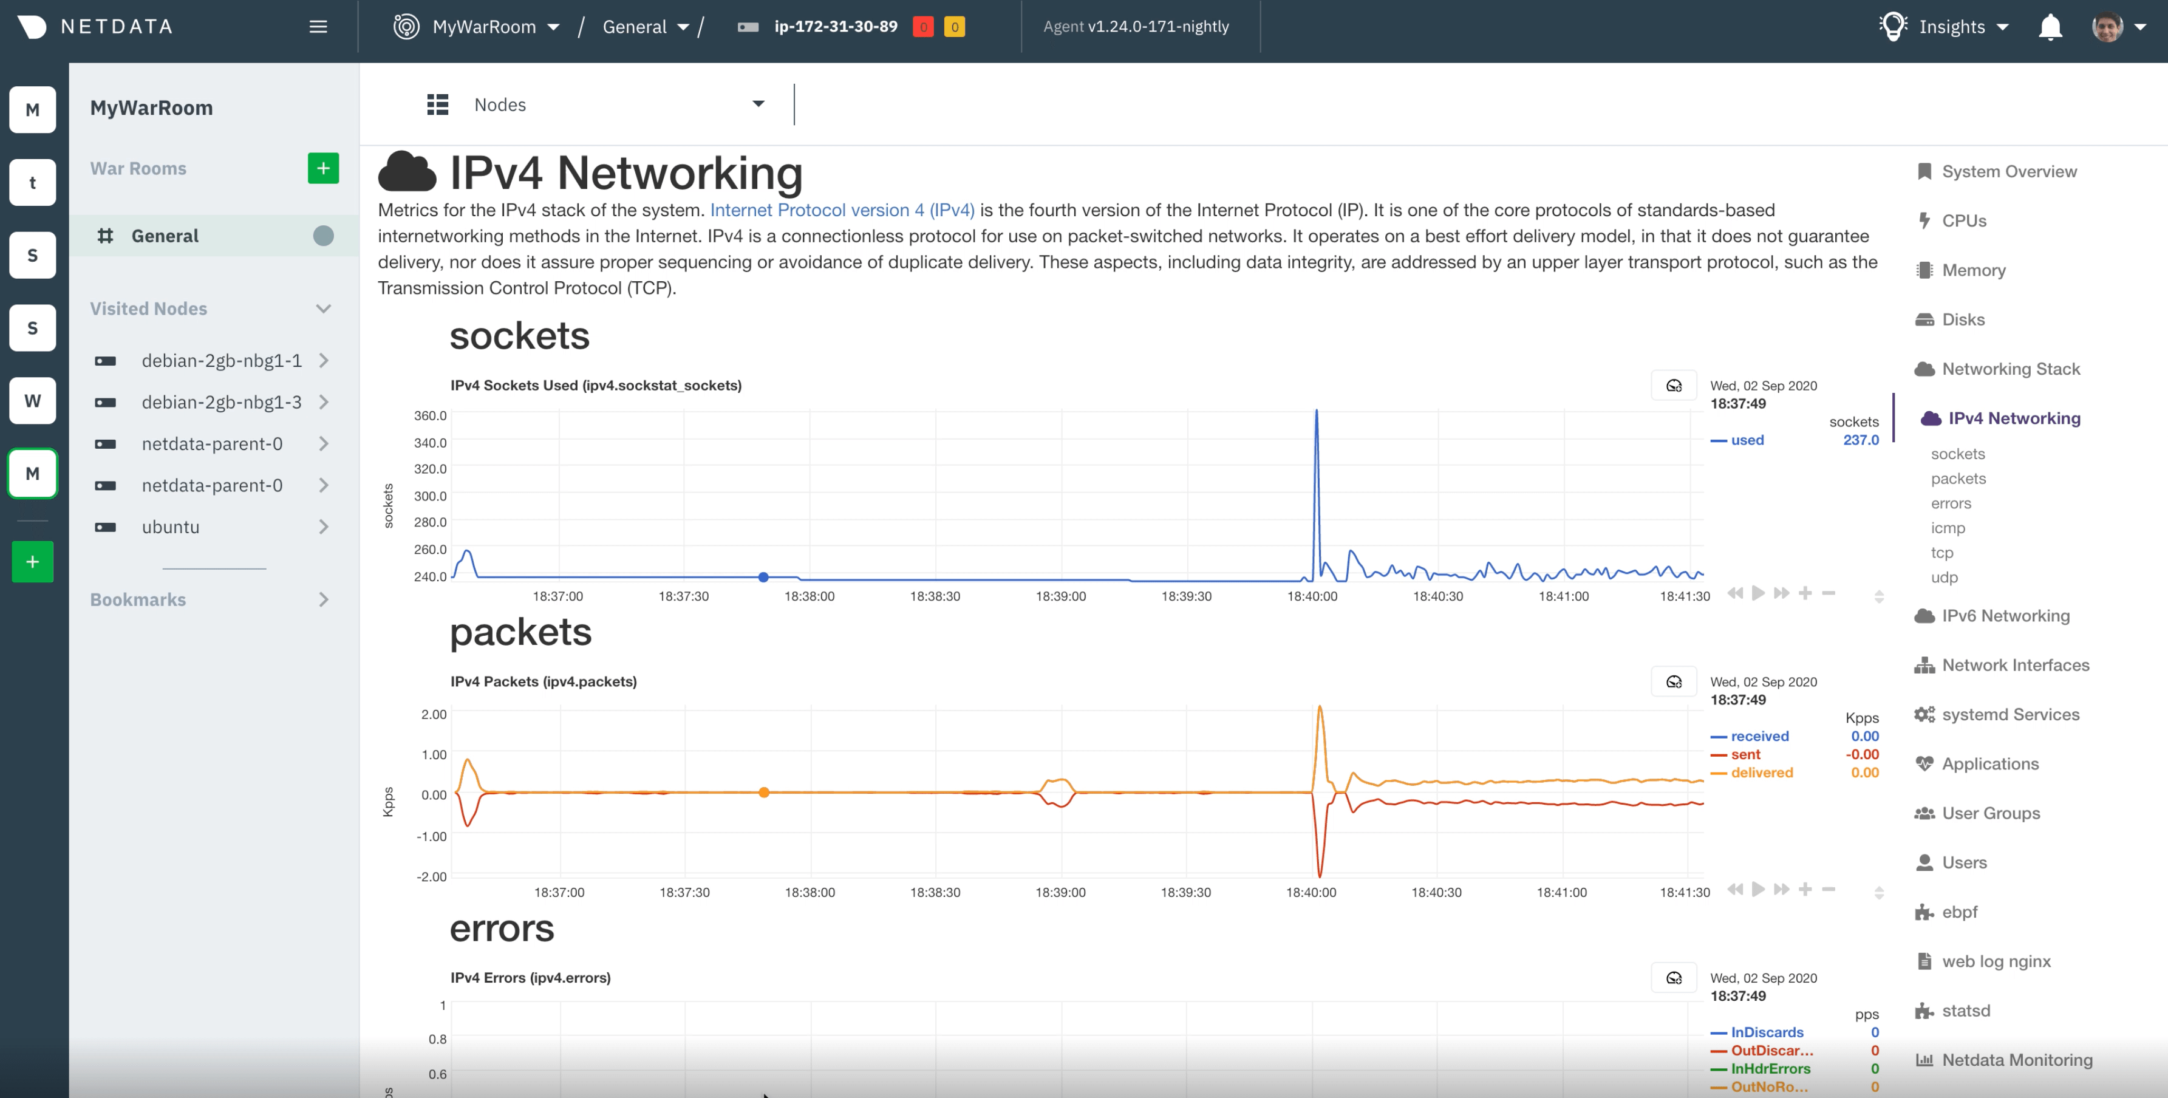This screenshot has height=1098, width=2168.
Task: Select the debian-2gb-nbg1-1 node
Action: pyautogui.click(x=220, y=361)
